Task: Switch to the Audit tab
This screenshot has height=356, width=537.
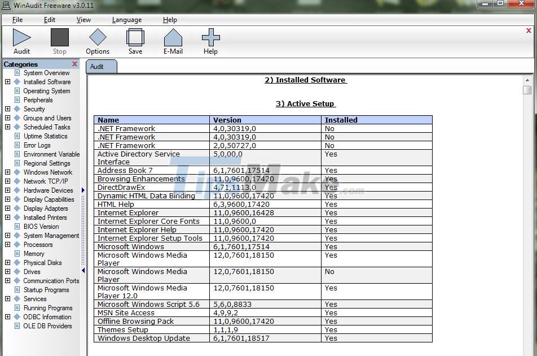Action: 100,66
